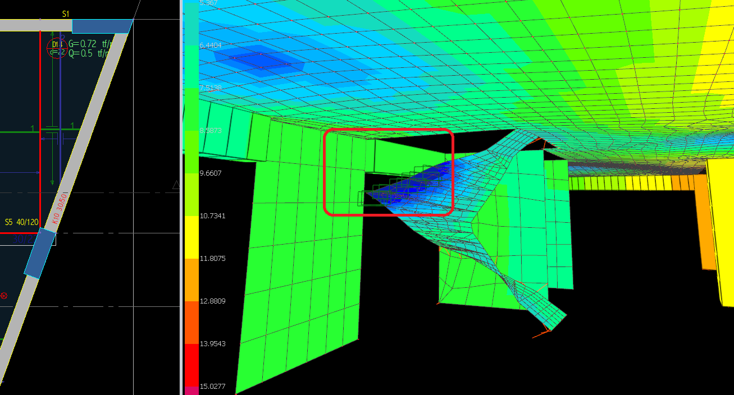Screen dimensions: 734x395
Task: Select the red legend band above 15.0277
Action: (x=192, y=365)
